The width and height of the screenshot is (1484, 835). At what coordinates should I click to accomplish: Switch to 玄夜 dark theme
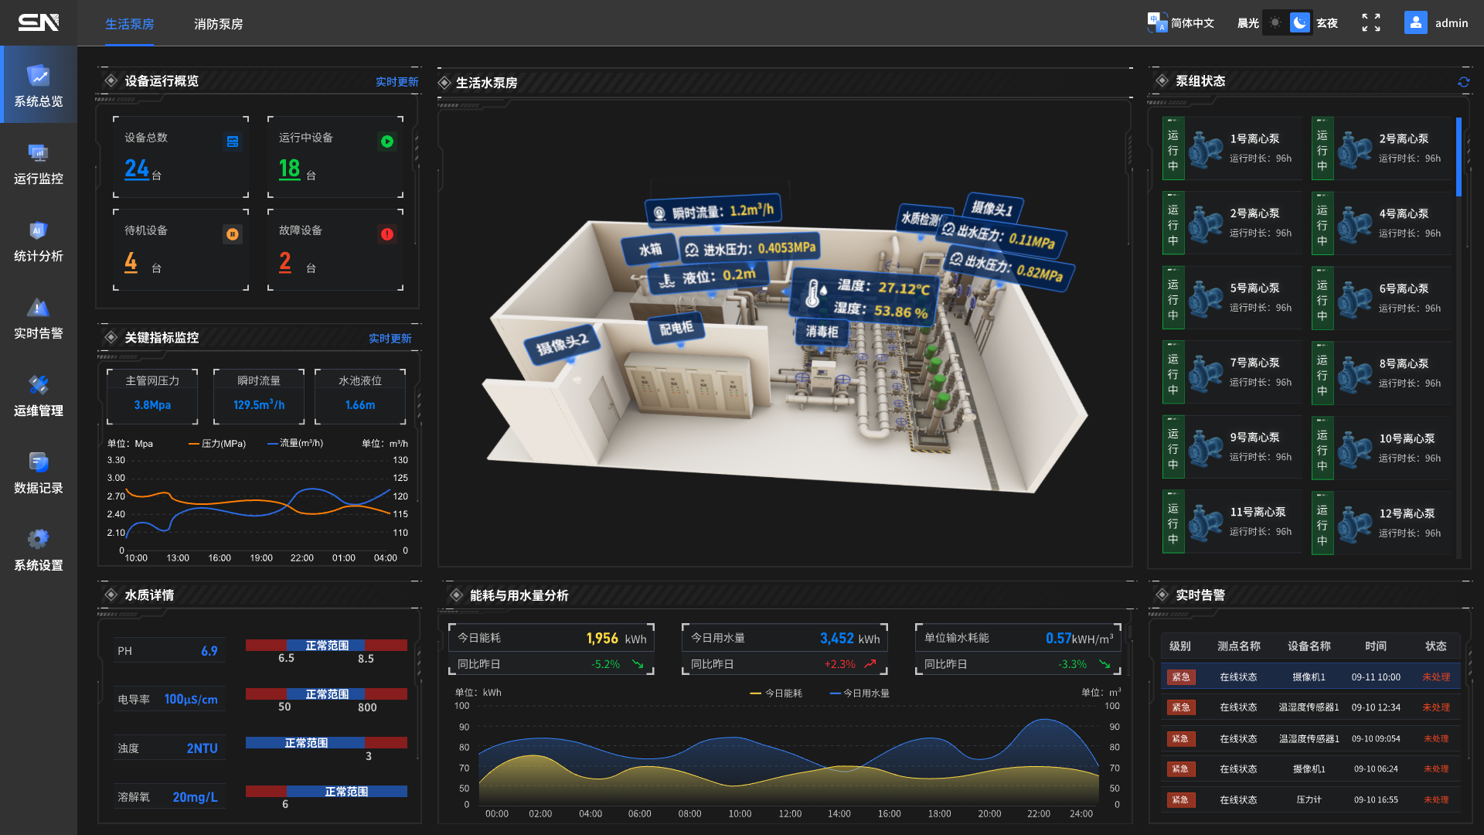1300,23
